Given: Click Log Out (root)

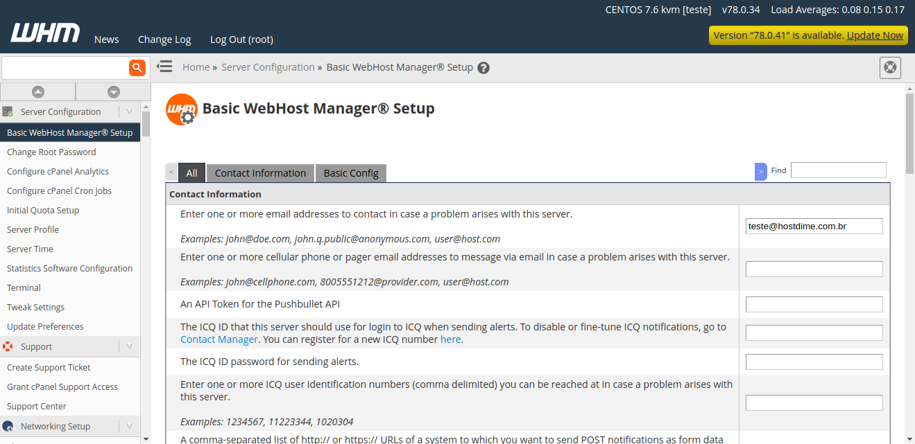Looking at the screenshot, I should pyautogui.click(x=241, y=39).
